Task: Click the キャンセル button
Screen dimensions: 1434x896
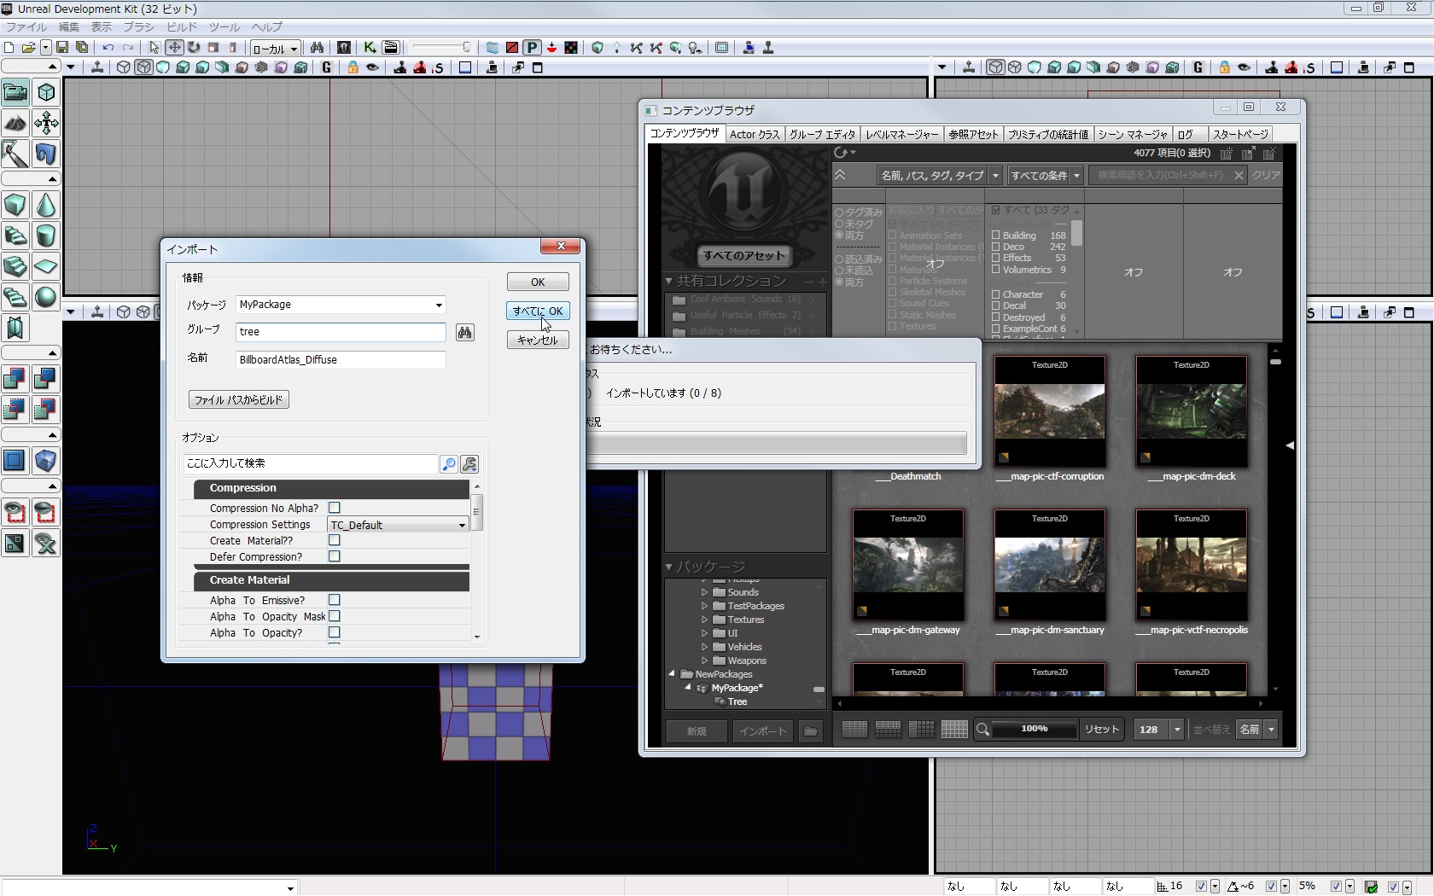Action: coord(538,340)
